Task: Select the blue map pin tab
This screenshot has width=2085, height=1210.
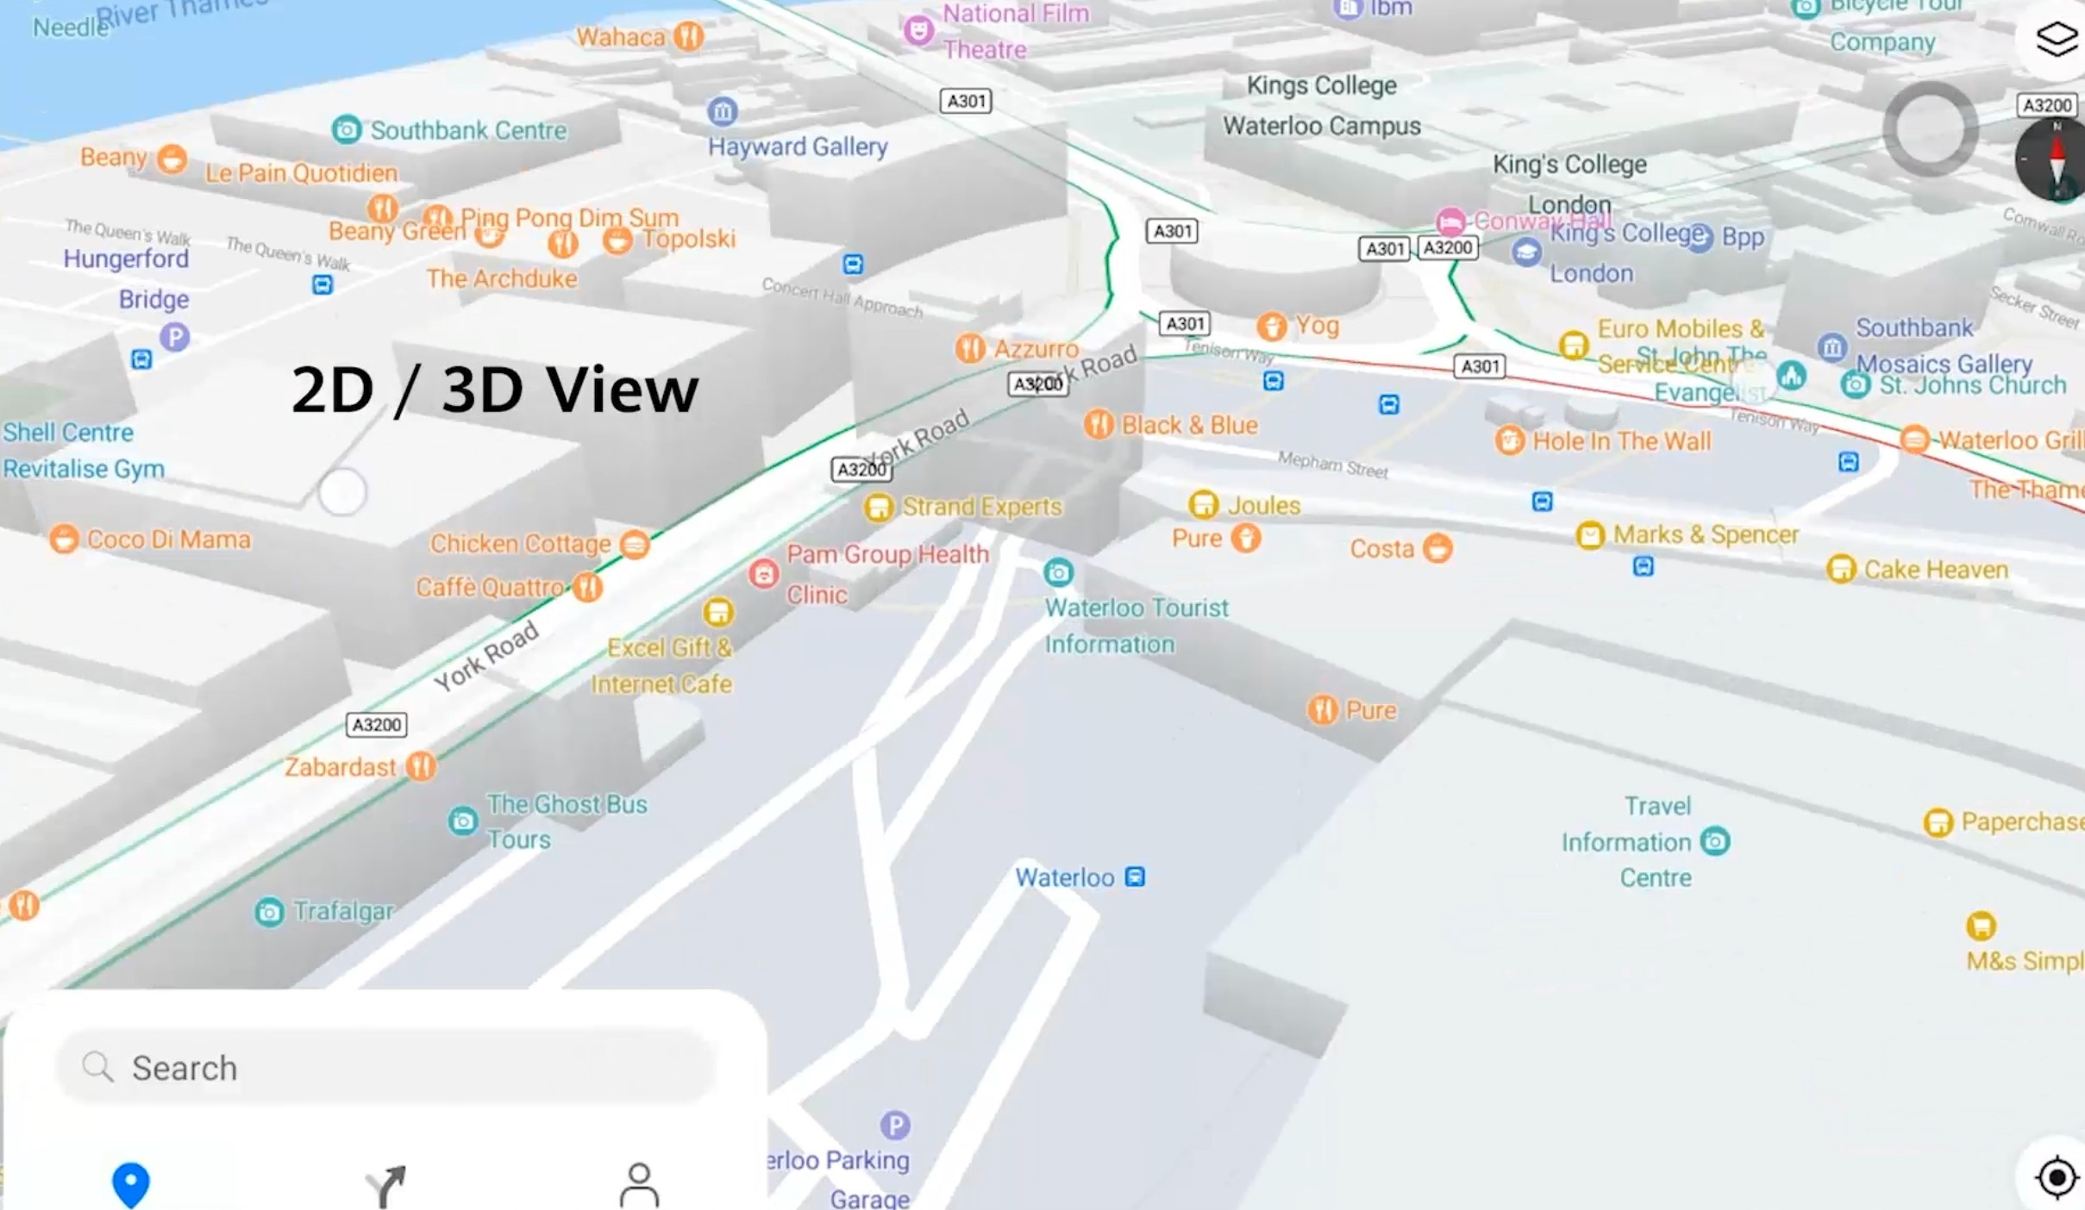Action: tap(131, 1184)
